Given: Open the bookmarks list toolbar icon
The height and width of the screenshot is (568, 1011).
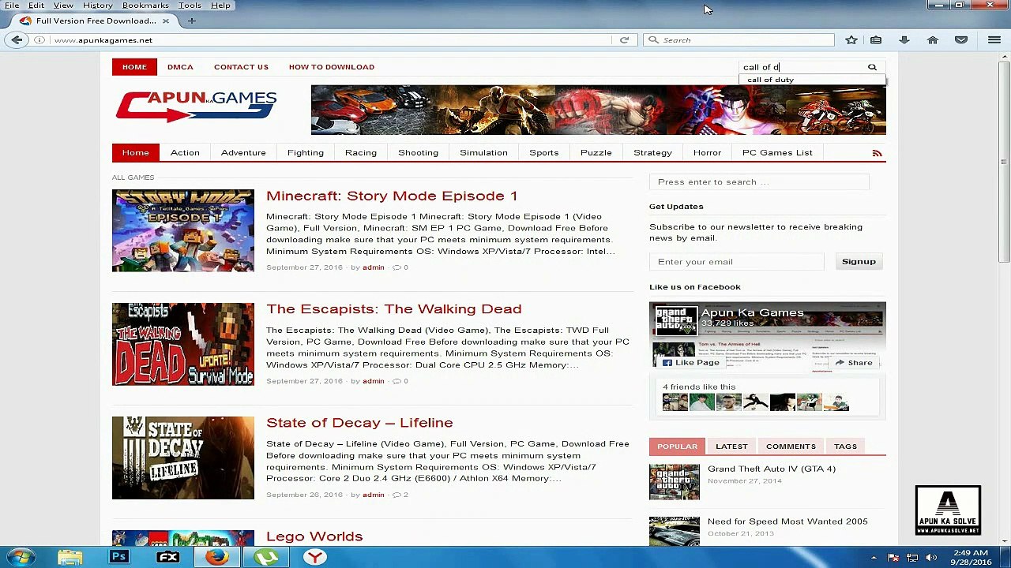Looking at the screenshot, I should pyautogui.click(x=876, y=39).
